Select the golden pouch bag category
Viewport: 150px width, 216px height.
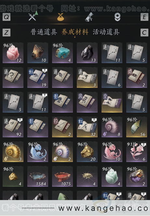(x=61, y=17)
